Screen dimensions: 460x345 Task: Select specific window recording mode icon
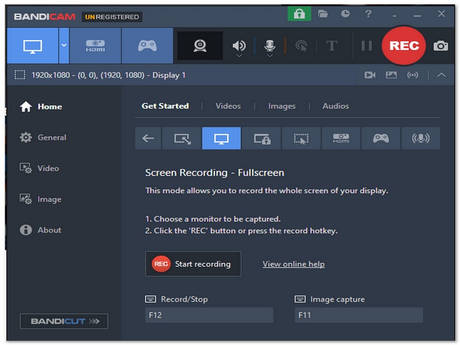(262, 138)
